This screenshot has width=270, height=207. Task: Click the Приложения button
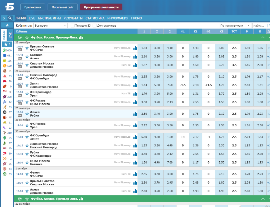pyautogui.click(x=33, y=7)
